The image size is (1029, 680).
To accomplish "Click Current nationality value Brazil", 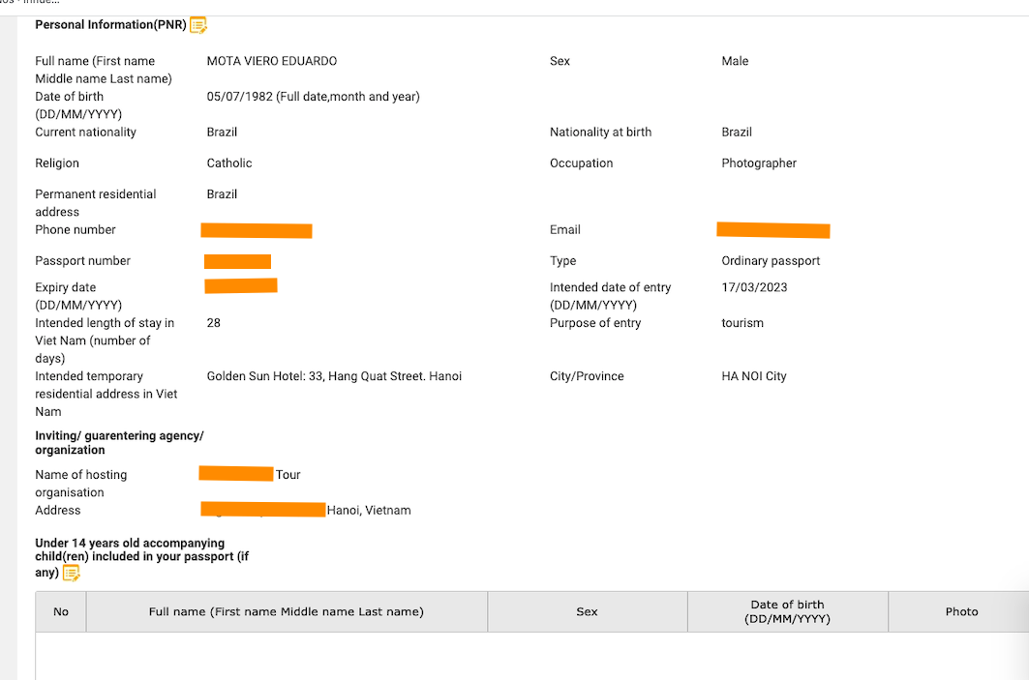I will pyautogui.click(x=222, y=132).
